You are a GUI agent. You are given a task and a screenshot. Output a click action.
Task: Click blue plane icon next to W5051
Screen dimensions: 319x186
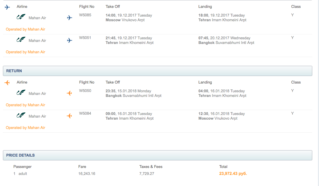coord(69,40)
